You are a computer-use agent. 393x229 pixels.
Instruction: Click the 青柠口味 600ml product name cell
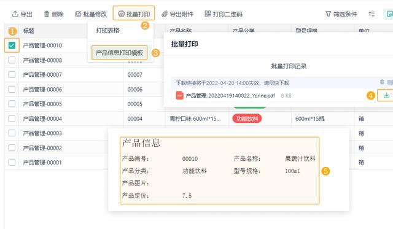pyautogui.click(x=195, y=118)
